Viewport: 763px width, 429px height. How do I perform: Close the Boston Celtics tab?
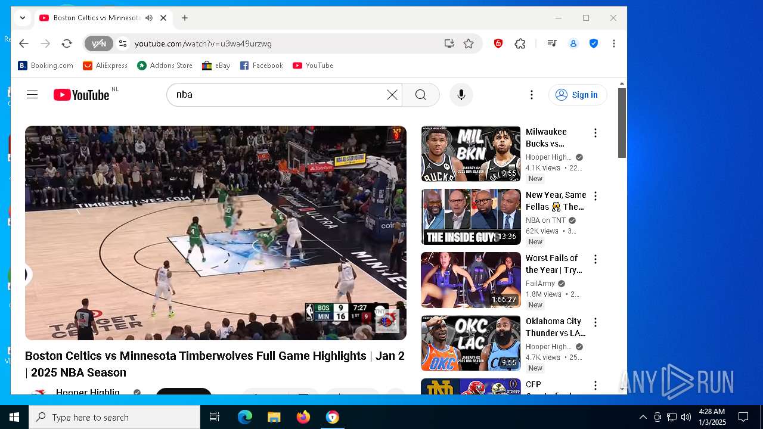pos(163,18)
